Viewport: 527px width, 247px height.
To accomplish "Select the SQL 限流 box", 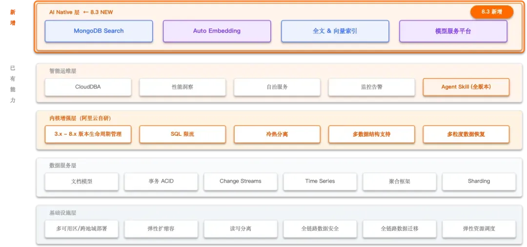I will tap(182, 134).
